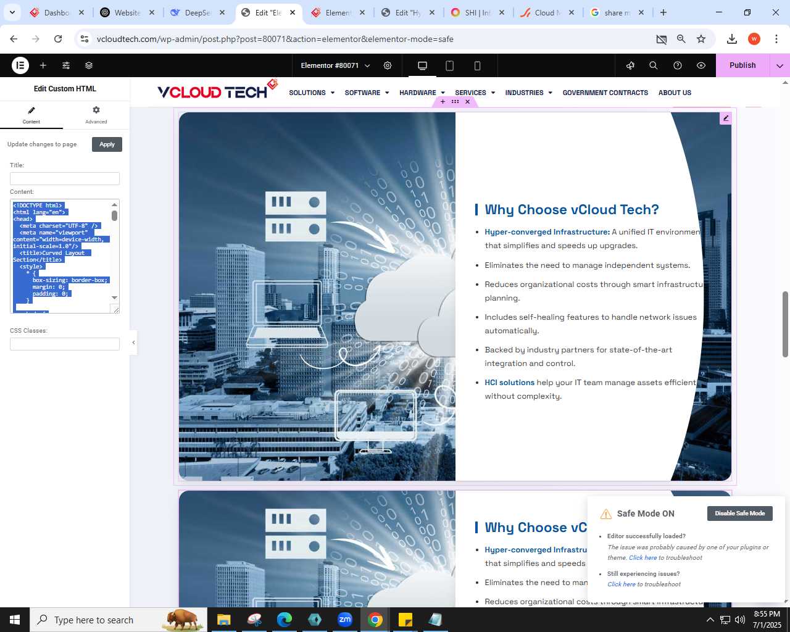Image resolution: width=790 pixels, height=632 pixels.
Task: Click Disable Safe Mode button
Action: click(x=739, y=513)
